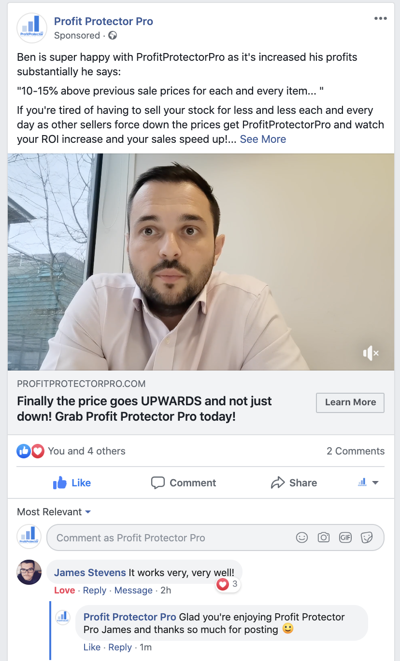Attach a photo using the camera icon
This screenshot has height=661, width=400.
coord(324,537)
